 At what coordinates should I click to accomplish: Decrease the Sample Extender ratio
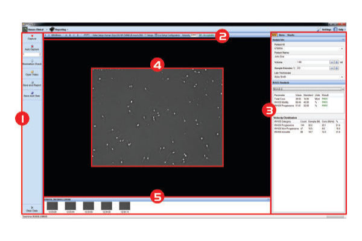tap(332, 68)
